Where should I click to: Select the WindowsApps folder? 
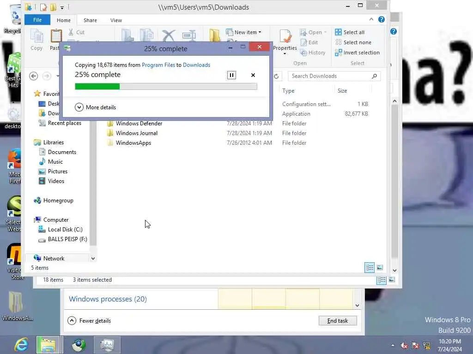pyautogui.click(x=133, y=143)
